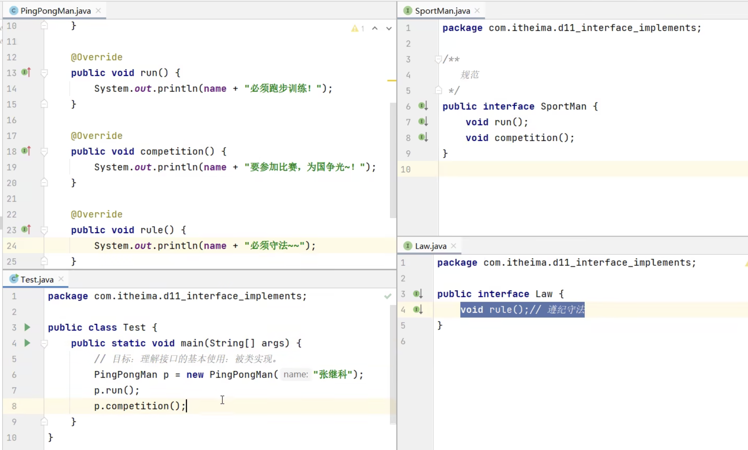The image size is (748, 450).
Task: Click the name: parameter hint in Test.java
Action: (295, 375)
